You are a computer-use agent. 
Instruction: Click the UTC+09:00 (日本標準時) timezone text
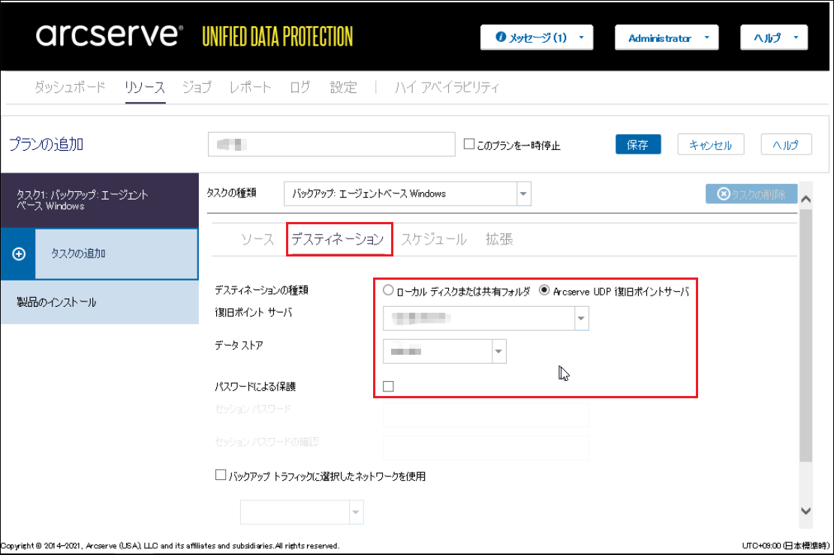pos(786,545)
